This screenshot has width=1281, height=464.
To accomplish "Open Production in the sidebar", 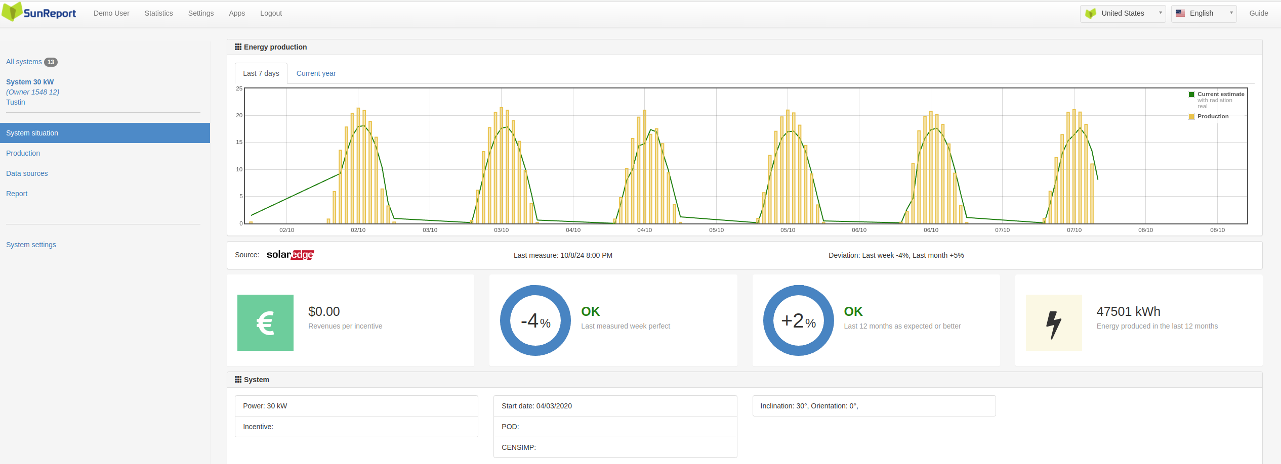I will click(x=23, y=153).
